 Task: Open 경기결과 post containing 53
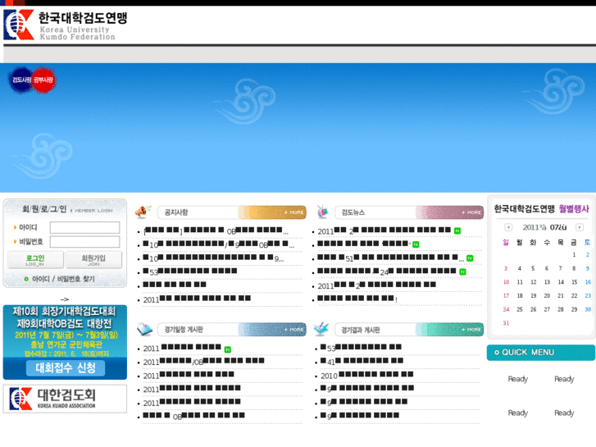pyautogui.click(x=361, y=348)
